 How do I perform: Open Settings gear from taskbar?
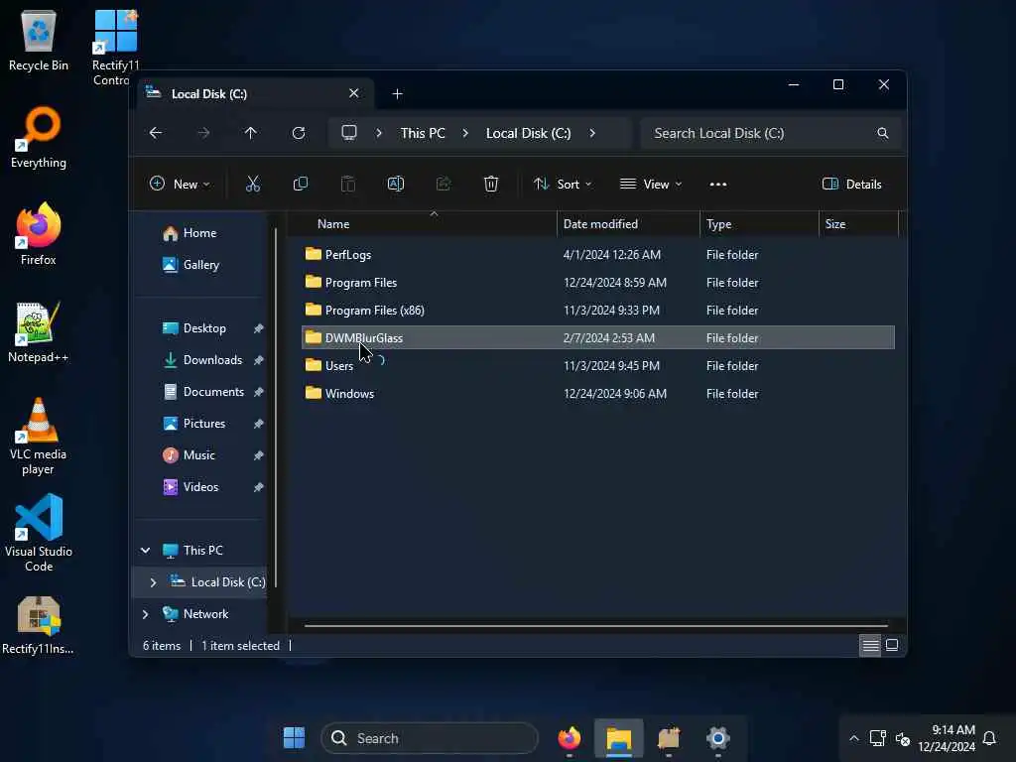click(x=718, y=738)
